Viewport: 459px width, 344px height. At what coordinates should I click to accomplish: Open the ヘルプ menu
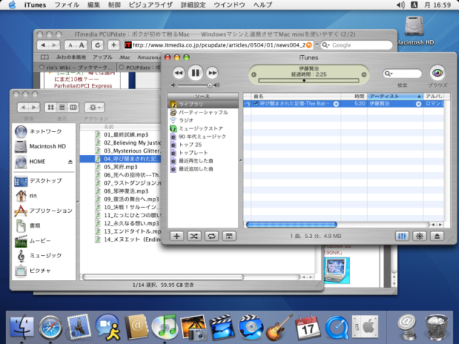point(262,5)
